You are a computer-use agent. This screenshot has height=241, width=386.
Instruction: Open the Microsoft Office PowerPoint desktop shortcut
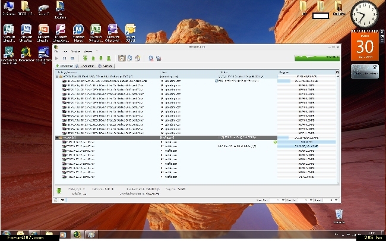pos(43,33)
